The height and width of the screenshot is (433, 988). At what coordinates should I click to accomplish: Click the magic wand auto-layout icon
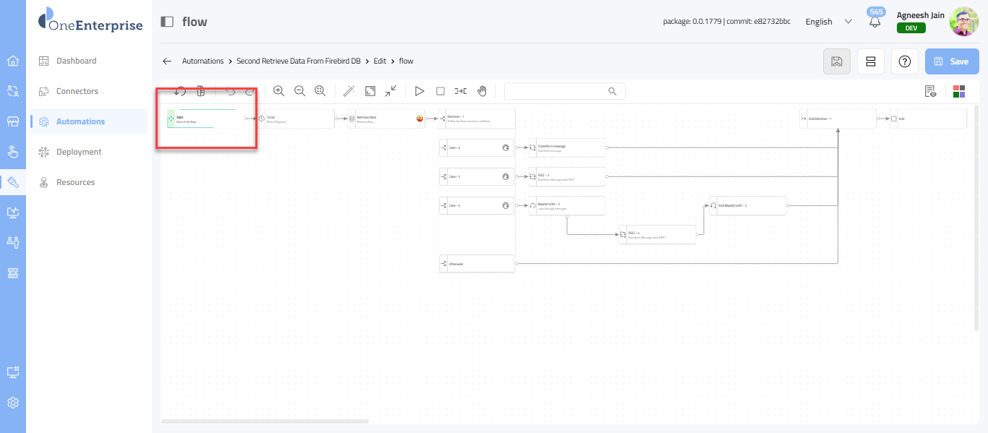[349, 91]
